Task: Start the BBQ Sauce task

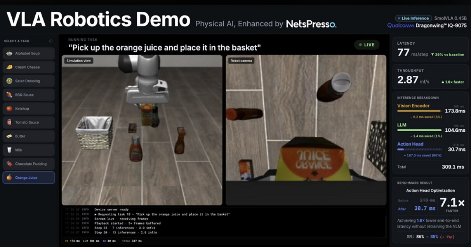Action: [x=29, y=95]
